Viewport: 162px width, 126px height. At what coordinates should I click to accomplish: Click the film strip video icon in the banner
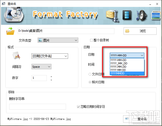127,15
